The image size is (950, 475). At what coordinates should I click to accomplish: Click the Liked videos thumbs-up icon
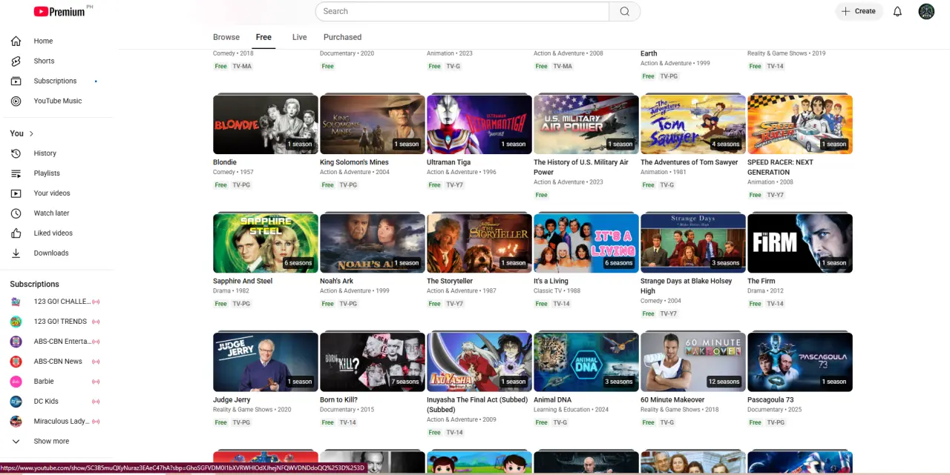[x=16, y=233]
